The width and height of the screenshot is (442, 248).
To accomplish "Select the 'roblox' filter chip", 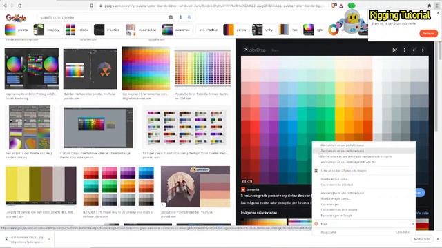I will [77, 30].
